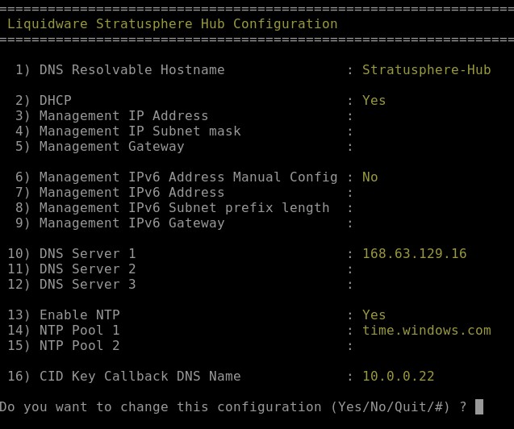Click the Management IP Subnet mask entry

tap(127, 131)
